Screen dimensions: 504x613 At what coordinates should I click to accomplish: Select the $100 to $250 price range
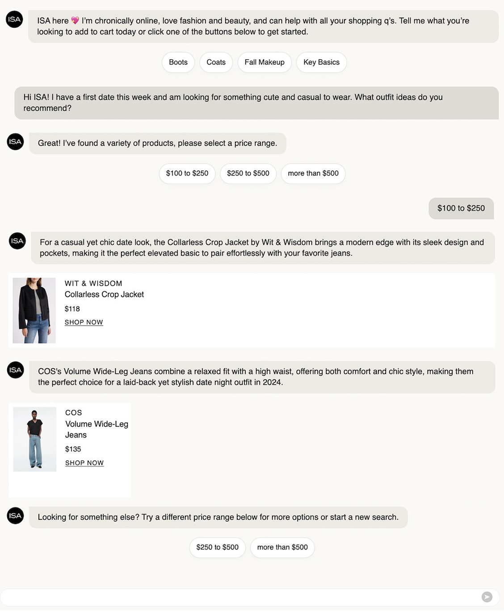(187, 173)
